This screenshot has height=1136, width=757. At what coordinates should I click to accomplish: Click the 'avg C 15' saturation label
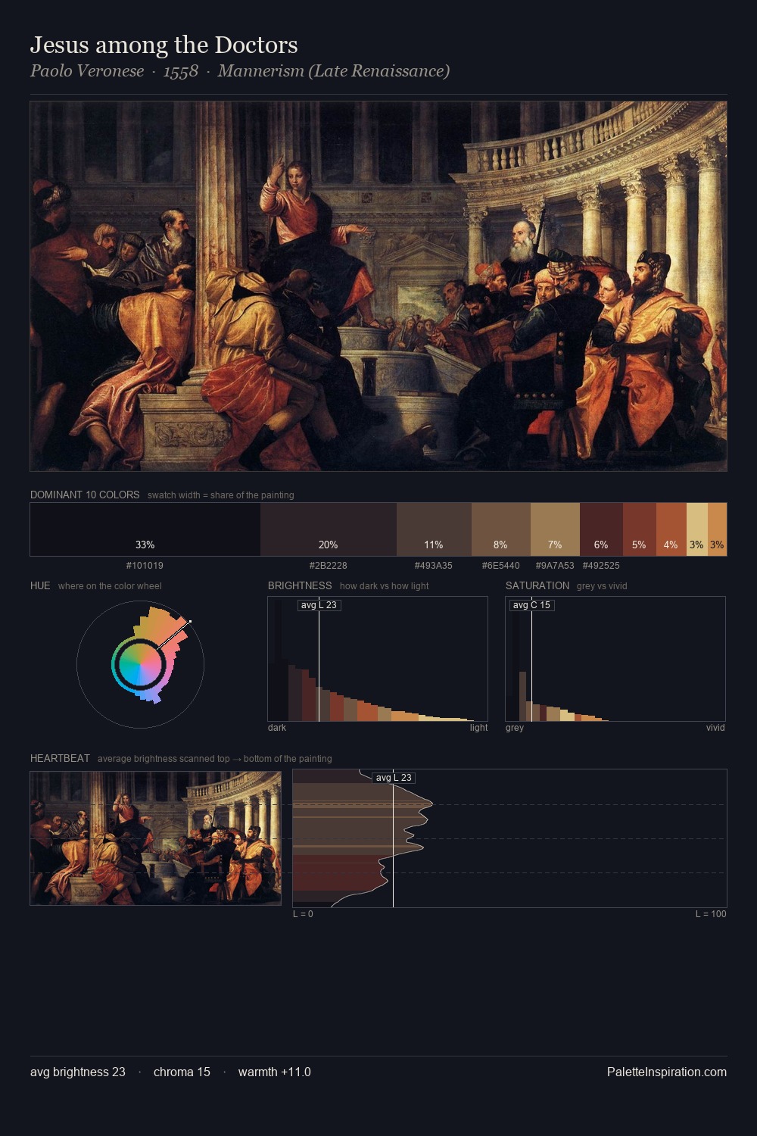[x=531, y=605]
